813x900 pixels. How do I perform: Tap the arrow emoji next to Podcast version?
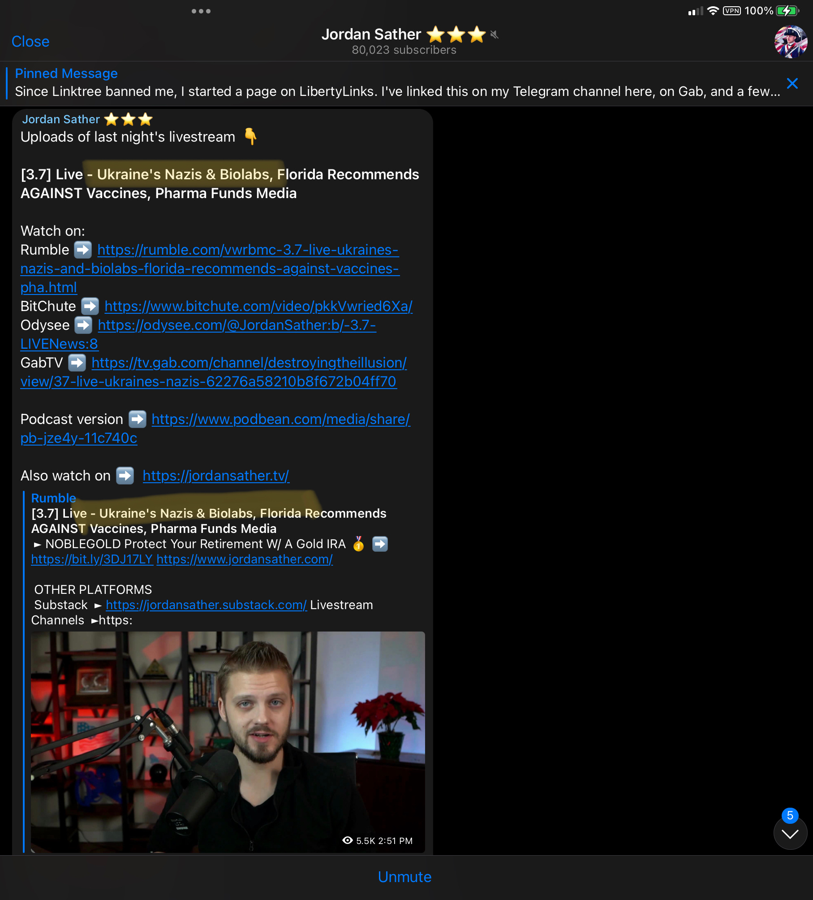click(138, 419)
